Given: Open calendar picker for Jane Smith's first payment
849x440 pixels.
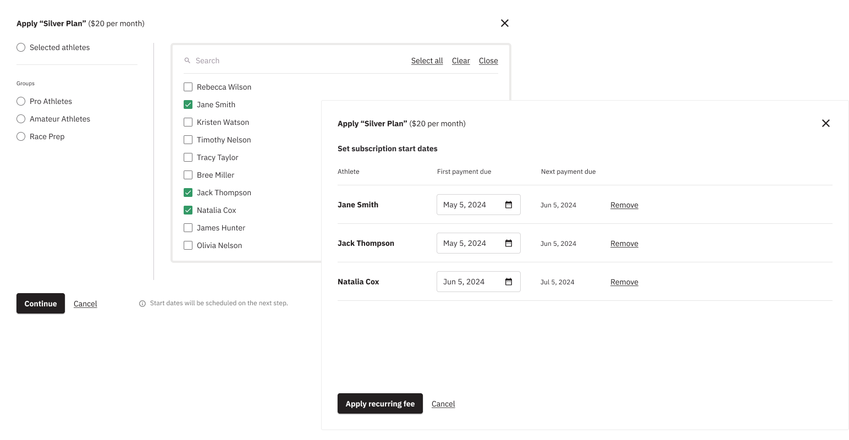Looking at the screenshot, I should pos(509,205).
